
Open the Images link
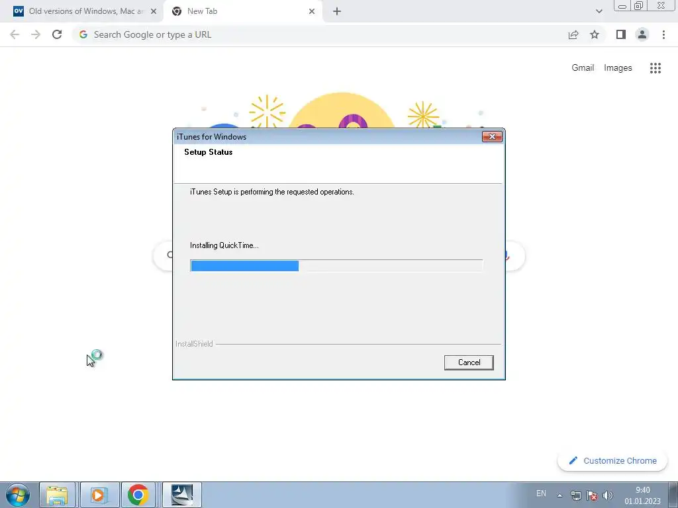(618, 68)
